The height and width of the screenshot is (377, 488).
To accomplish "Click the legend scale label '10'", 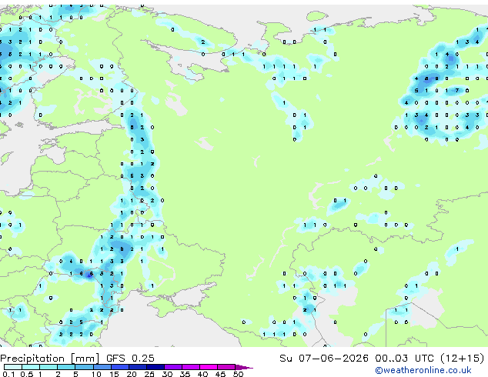I will (97, 374).
